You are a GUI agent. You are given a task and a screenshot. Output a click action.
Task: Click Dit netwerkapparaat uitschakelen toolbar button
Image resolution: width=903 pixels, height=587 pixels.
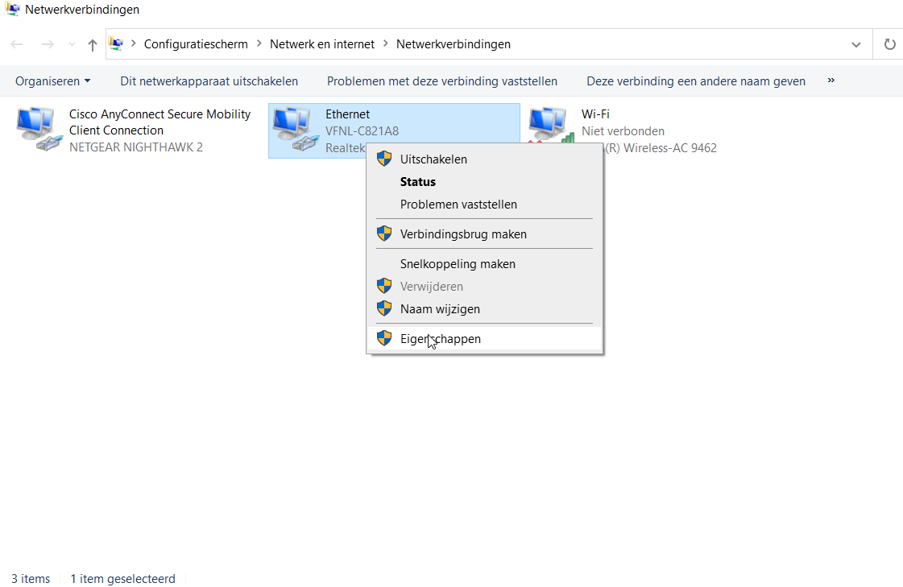tap(209, 81)
